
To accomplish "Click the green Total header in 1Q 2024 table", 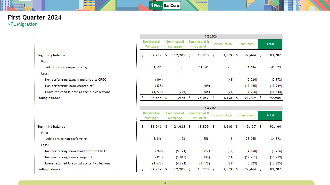I will pyautogui.click(x=270, y=44).
